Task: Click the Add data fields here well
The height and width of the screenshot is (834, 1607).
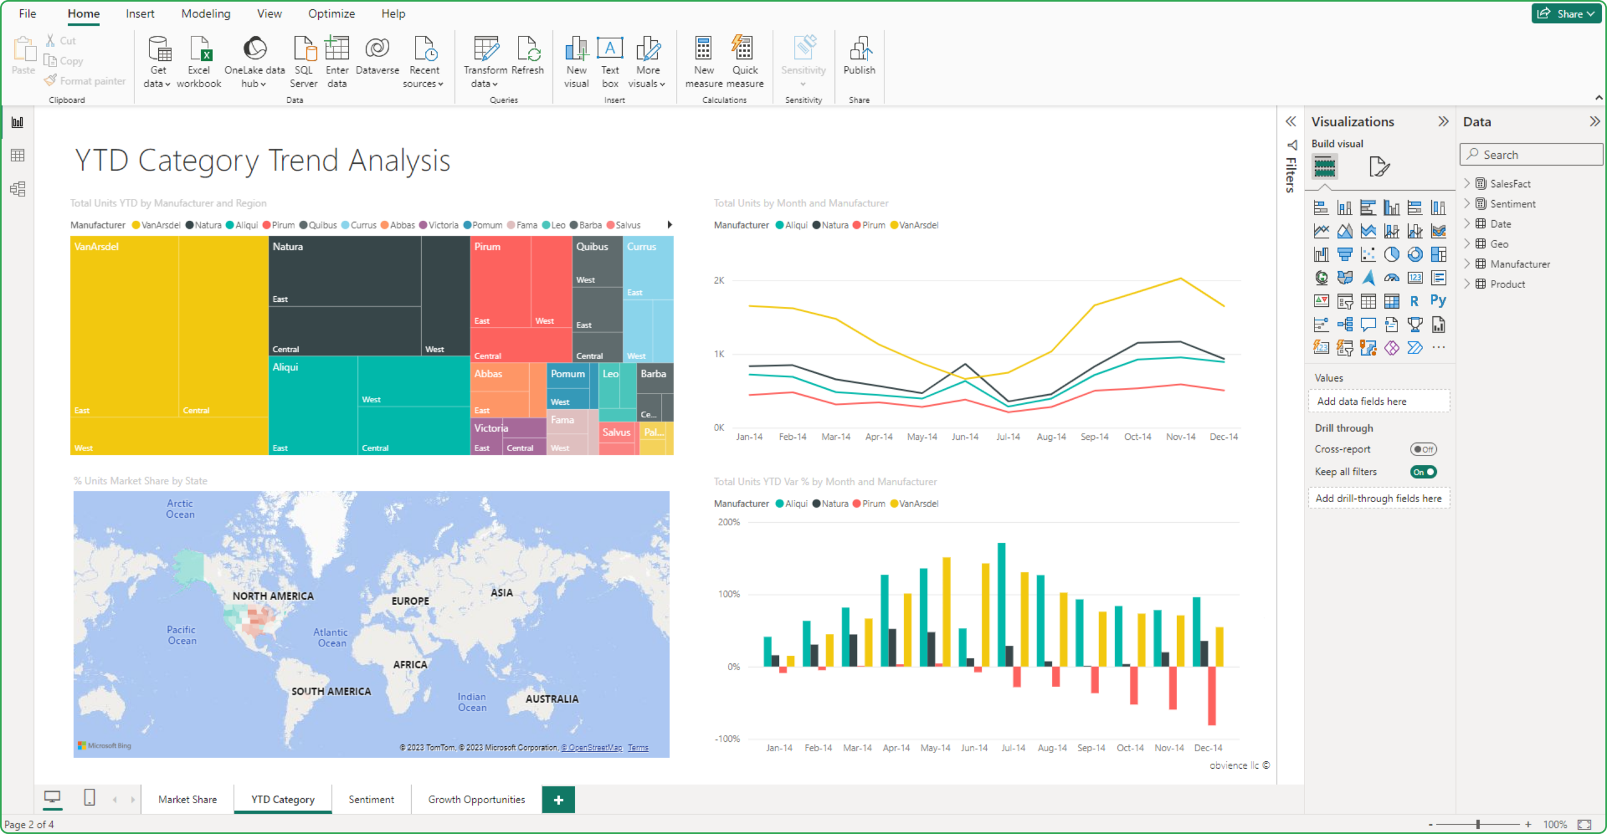Action: pos(1379,401)
